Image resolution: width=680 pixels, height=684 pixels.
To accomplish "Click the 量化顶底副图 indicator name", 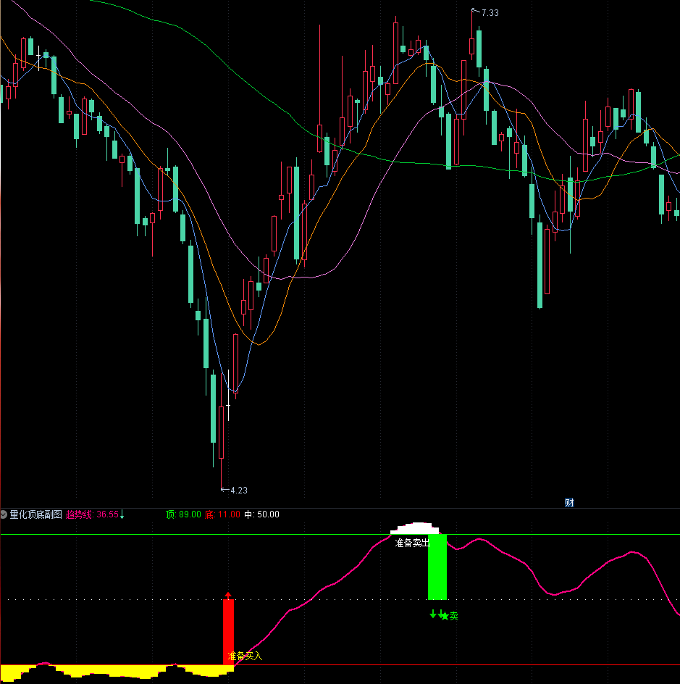I will (35, 514).
